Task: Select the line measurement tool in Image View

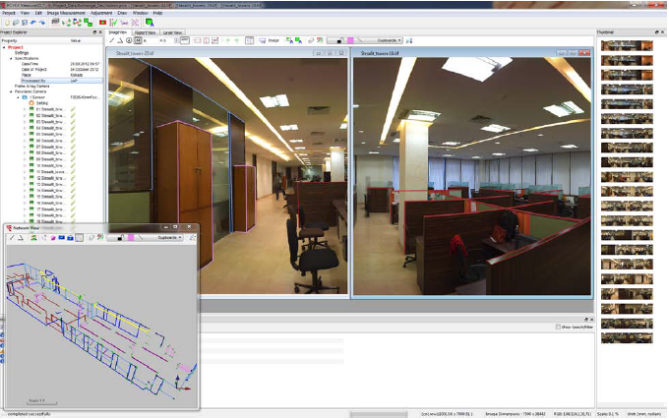Action: click(111, 40)
